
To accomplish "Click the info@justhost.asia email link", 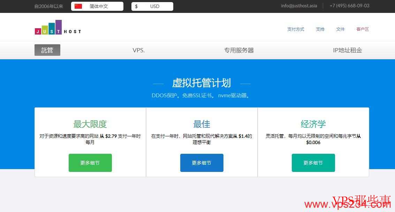I will click(299, 6).
